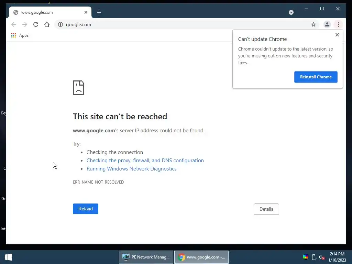The height and width of the screenshot is (264, 352).
Task: Click the blue Reload button
Action: click(86, 209)
